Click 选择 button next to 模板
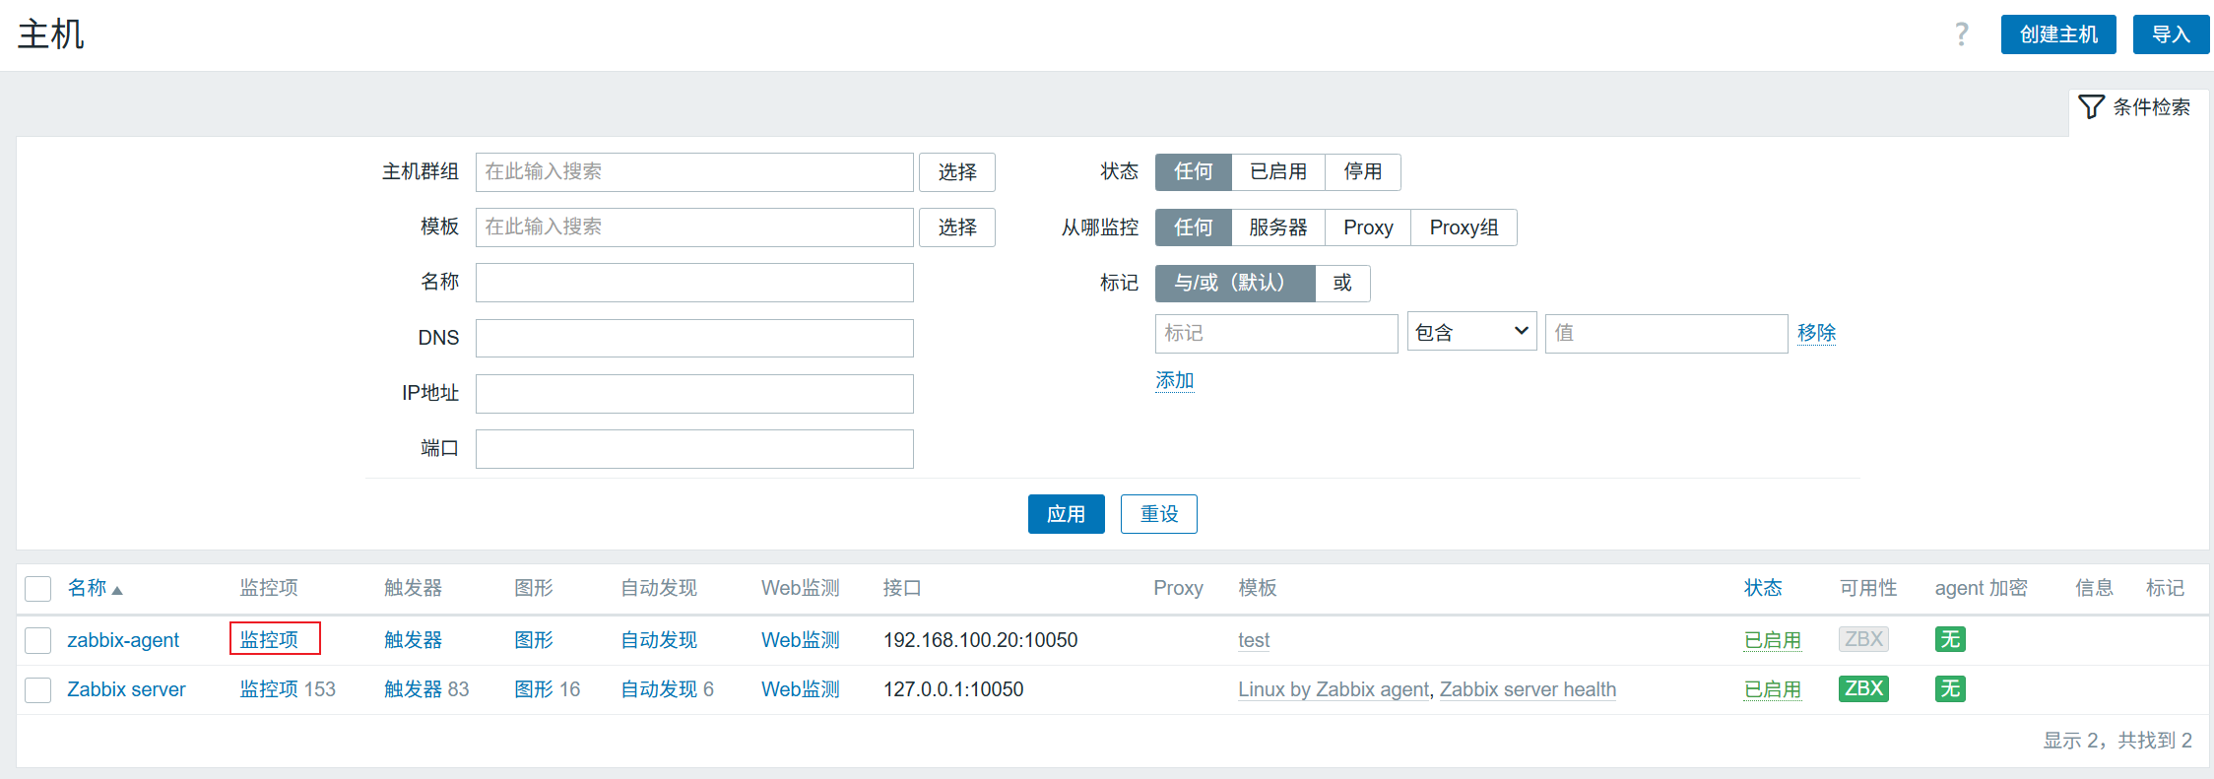Viewport: 2214px width, 779px height. 957,227
